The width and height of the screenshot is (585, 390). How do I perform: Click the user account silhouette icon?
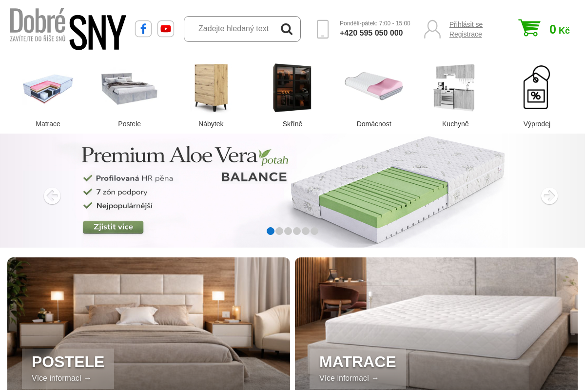[432, 29]
